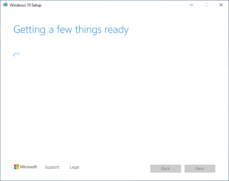Image resolution: width=229 pixels, height=181 pixels.
Task: Click the red square of Microsoft logo
Action: tap(15, 166)
